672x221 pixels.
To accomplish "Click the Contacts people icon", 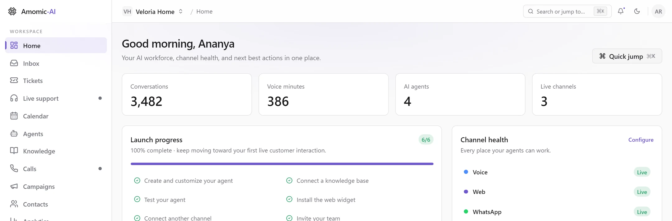I will pyautogui.click(x=14, y=204).
